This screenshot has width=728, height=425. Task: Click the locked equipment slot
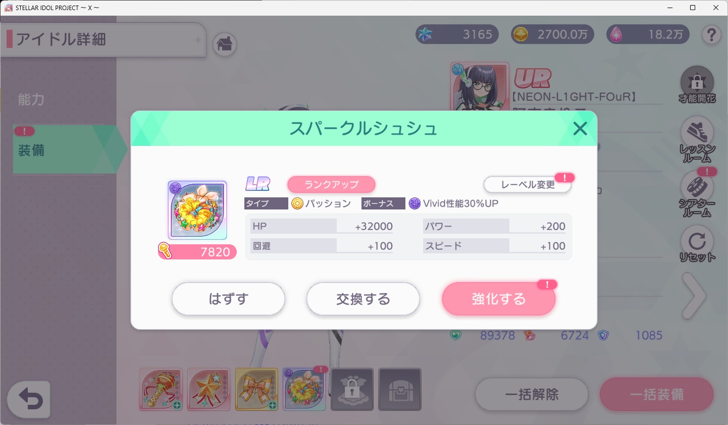[x=352, y=389]
